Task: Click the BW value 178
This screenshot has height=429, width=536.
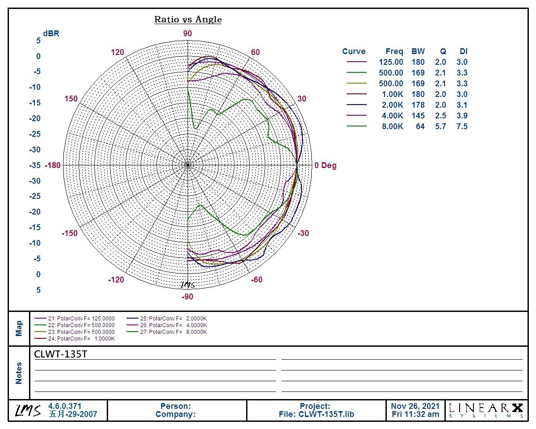Action: point(418,105)
